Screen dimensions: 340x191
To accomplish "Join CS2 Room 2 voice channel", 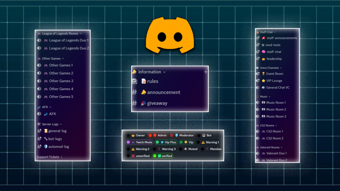I will pos(270,138).
